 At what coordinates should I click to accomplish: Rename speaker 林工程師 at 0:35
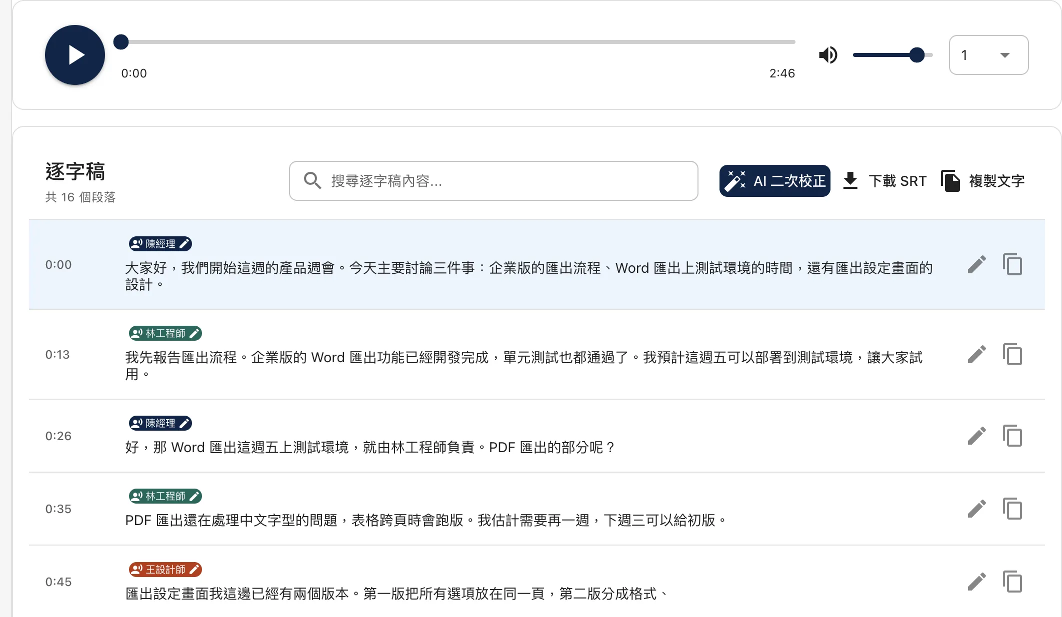[165, 496]
